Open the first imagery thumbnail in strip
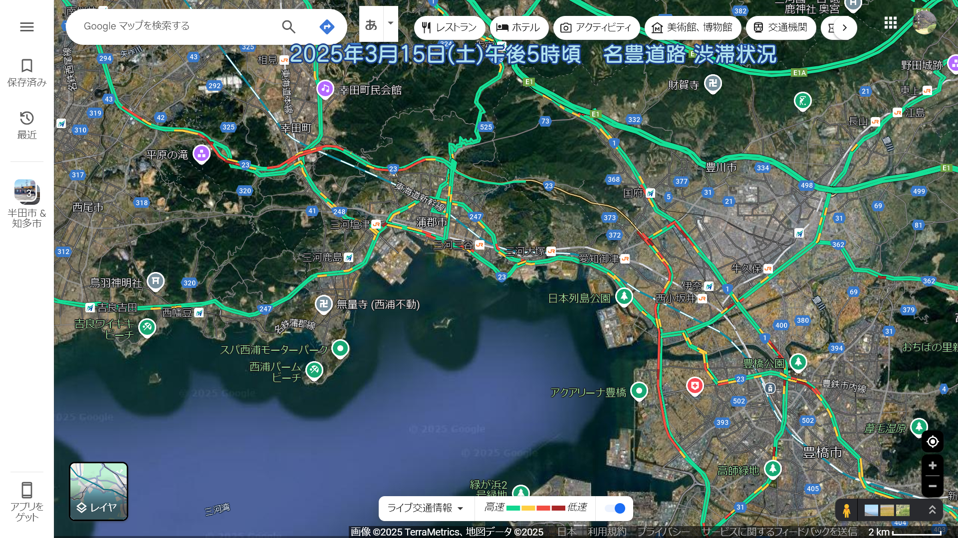This screenshot has width=958, height=538. (871, 510)
